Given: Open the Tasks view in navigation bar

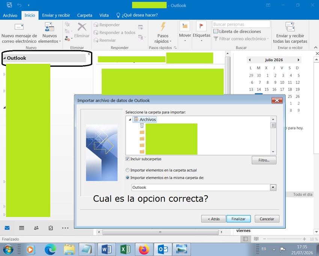Looking at the screenshot, I should [51, 228].
